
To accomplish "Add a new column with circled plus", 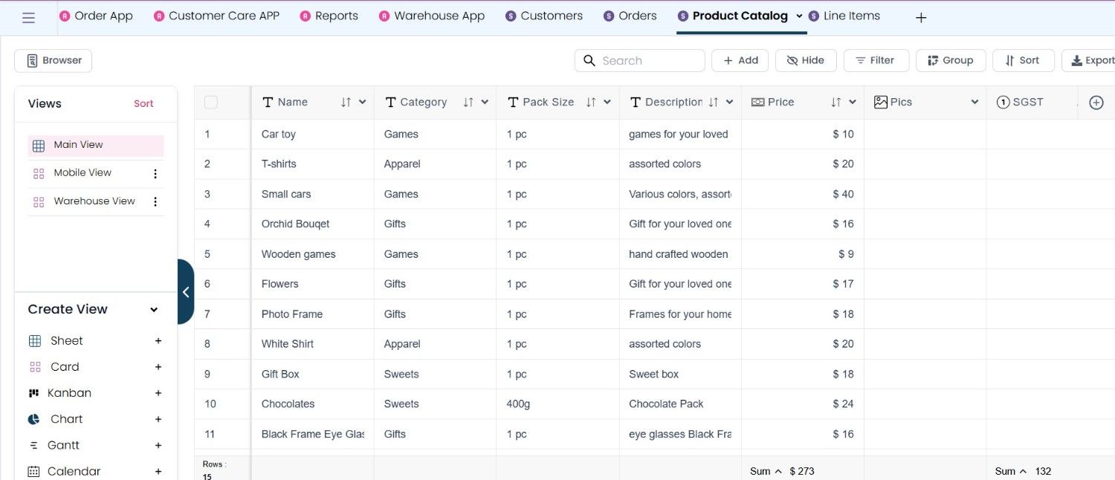I will coord(1096,103).
